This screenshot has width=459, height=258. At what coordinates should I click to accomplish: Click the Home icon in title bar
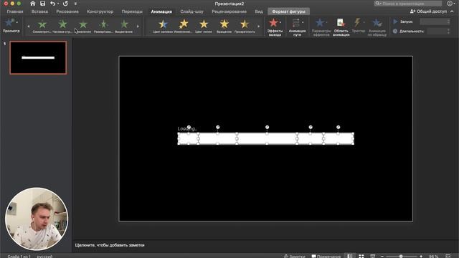33,4
